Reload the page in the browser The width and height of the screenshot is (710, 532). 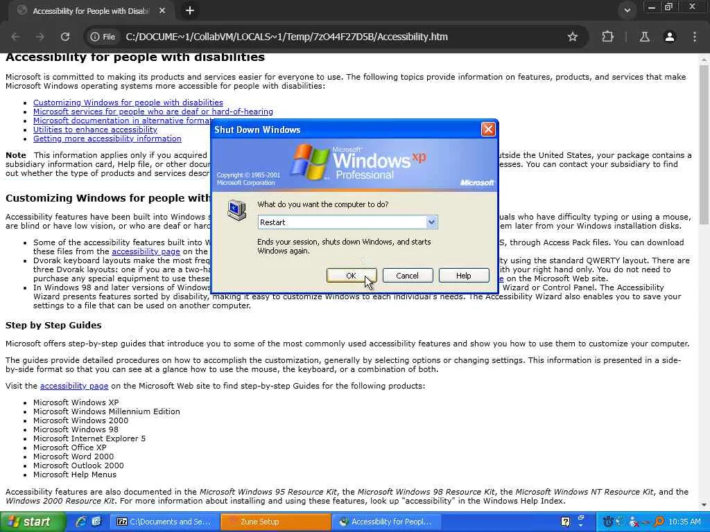tap(64, 37)
